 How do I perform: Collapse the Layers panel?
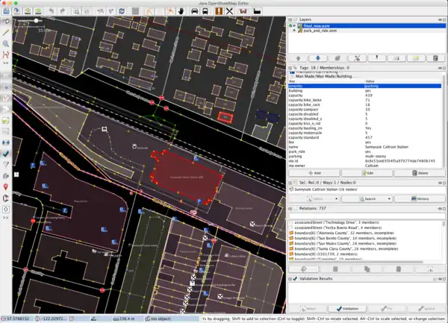click(x=291, y=18)
